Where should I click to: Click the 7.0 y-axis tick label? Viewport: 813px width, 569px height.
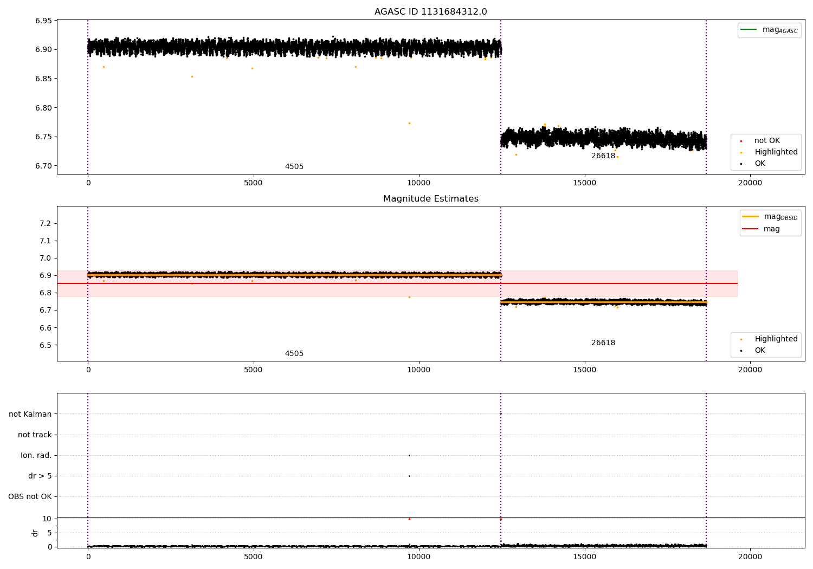pyautogui.click(x=46, y=258)
